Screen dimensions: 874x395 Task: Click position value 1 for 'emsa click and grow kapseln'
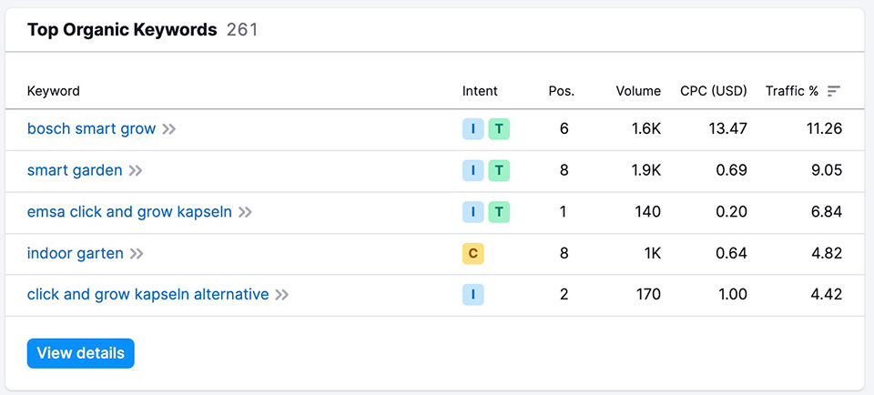(564, 212)
